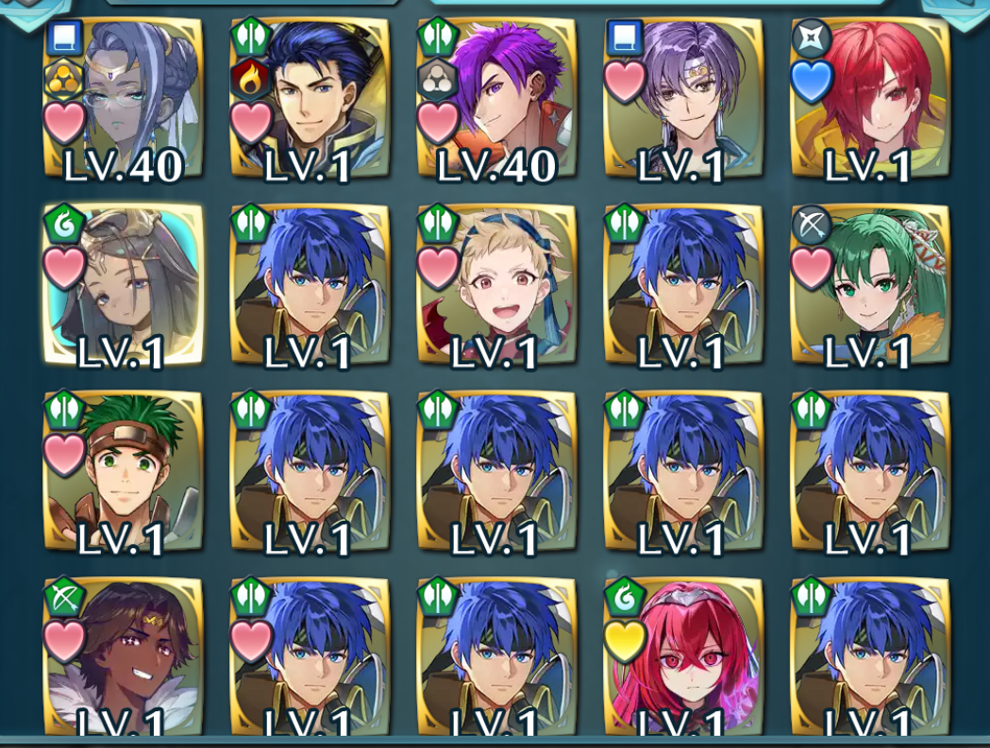Click the green bow weapon icon
990x748 pixels.
[64, 597]
